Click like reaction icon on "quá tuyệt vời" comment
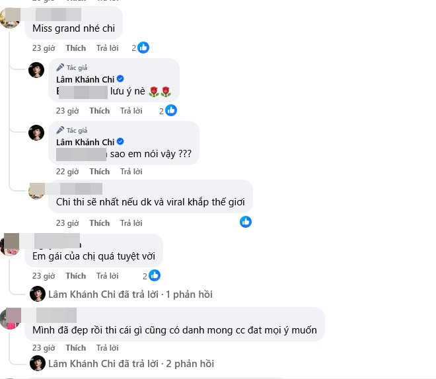This screenshot has width=436, height=379. coord(155,275)
